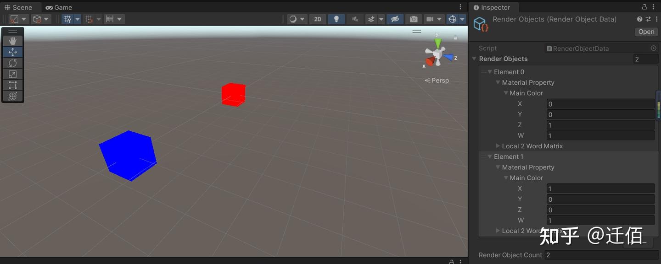Unmute scene audio
The width and height of the screenshot is (661, 264).
[x=356, y=19]
